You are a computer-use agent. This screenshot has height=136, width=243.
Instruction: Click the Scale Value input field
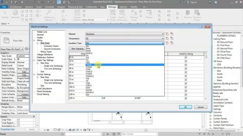click(x=23, y=59)
